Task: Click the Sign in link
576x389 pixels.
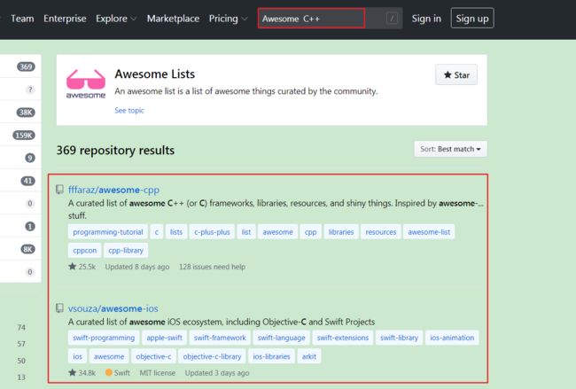Action: coord(426,19)
